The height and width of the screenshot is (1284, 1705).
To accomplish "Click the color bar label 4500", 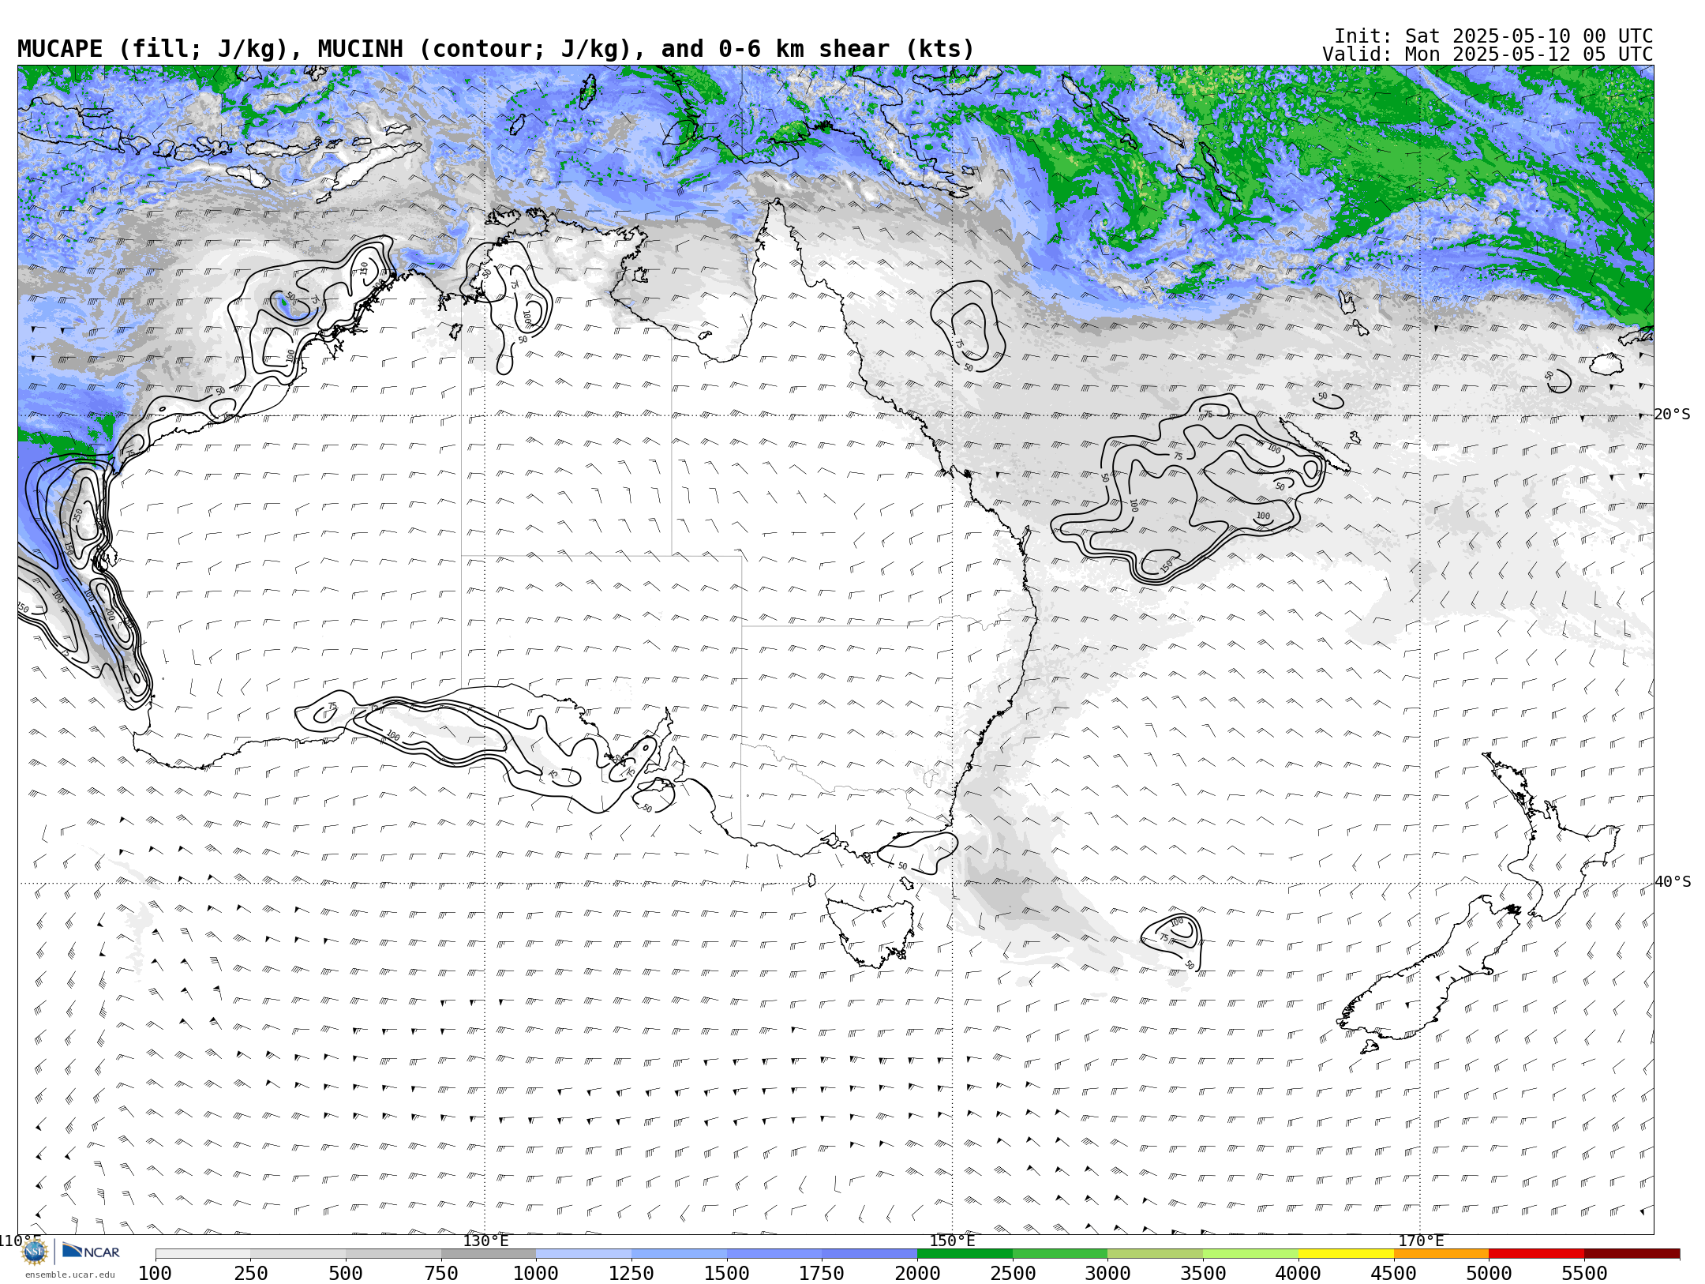I will pyautogui.click(x=1394, y=1274).
